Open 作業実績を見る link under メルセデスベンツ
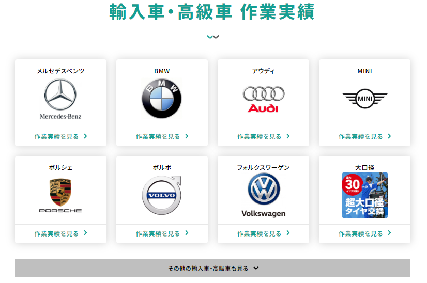This screenshot has width=427, height=283. pos(57,137)
